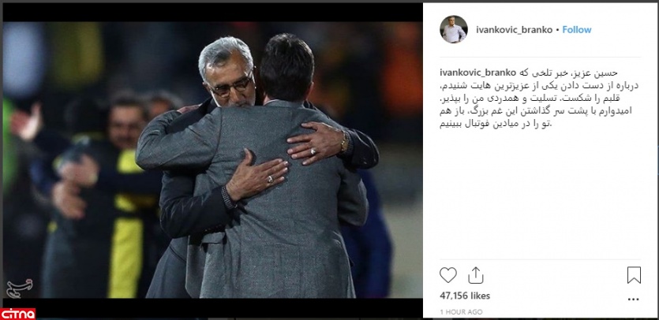Screen dimensions: 659x320
Task: Open ivankovic_branko username in the post header
Action: tap(514, 29)
